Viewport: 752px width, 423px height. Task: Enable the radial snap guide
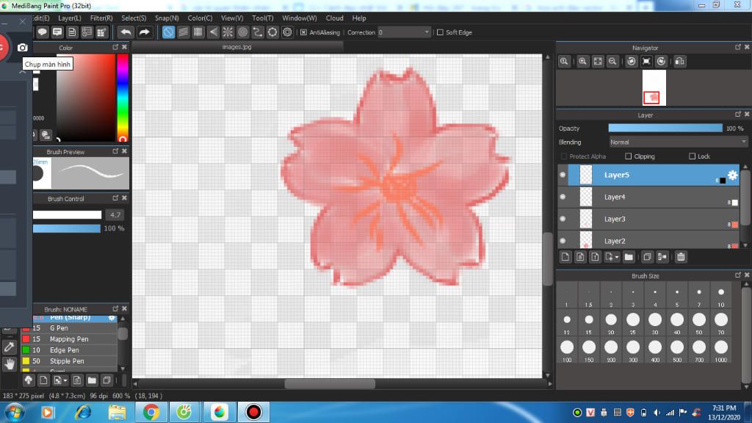click(228, 32)
